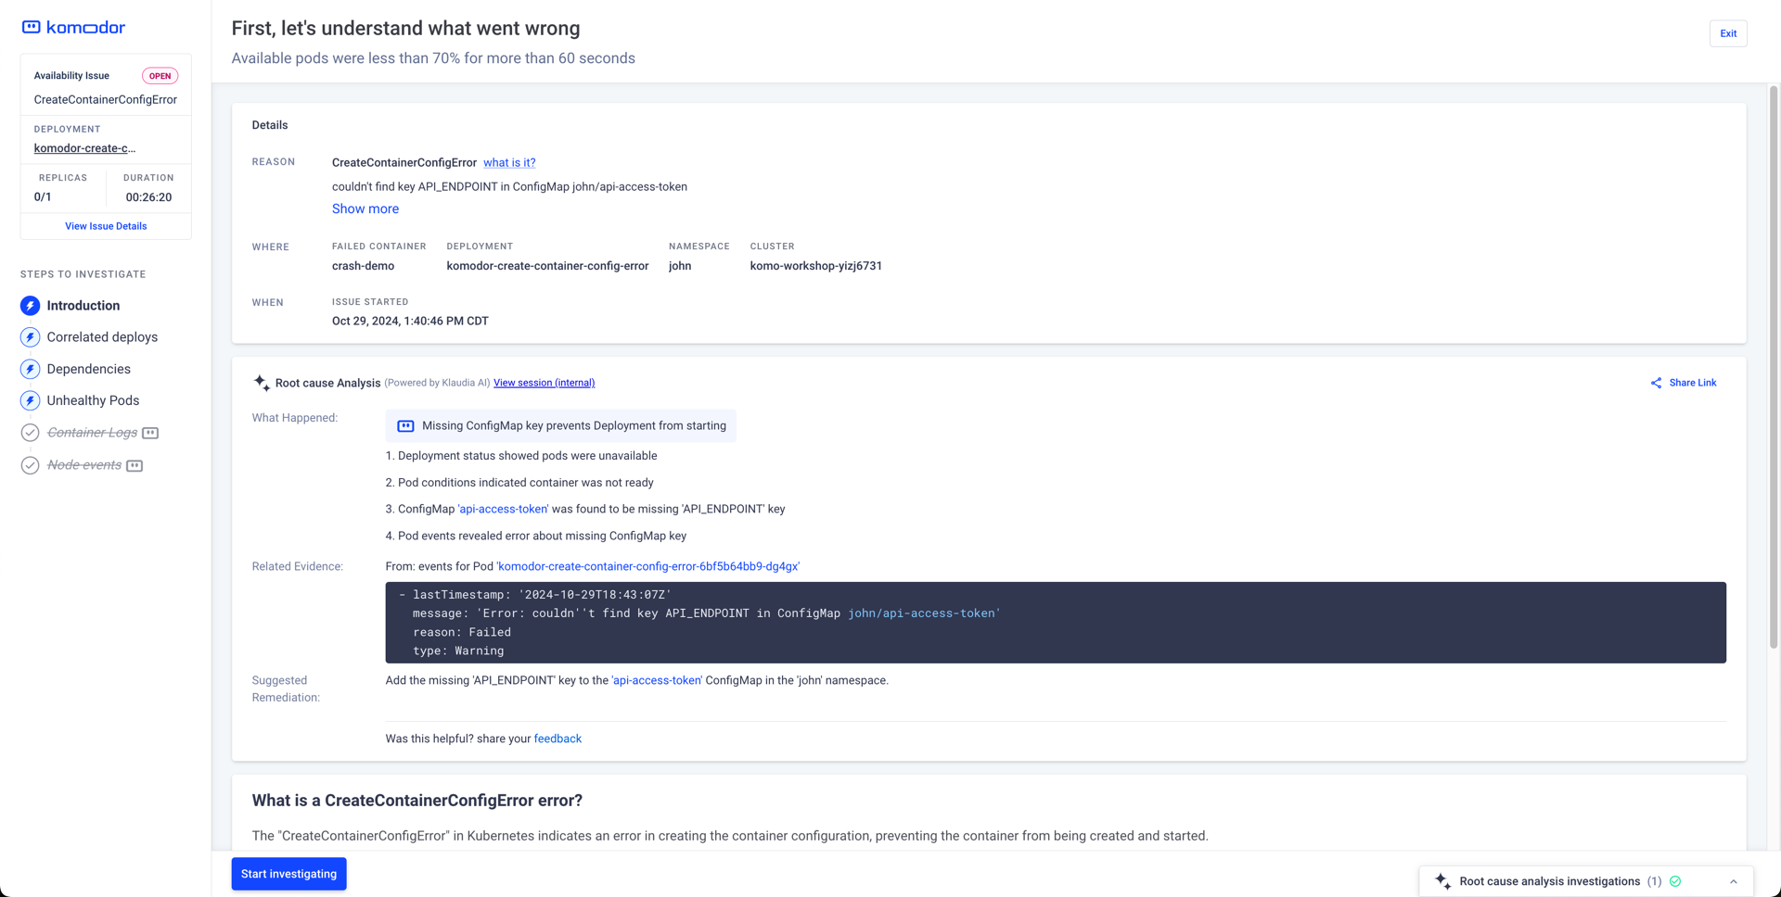
Task: Click the Klaudia badge beside Container Logs
Action: (150, 433)
